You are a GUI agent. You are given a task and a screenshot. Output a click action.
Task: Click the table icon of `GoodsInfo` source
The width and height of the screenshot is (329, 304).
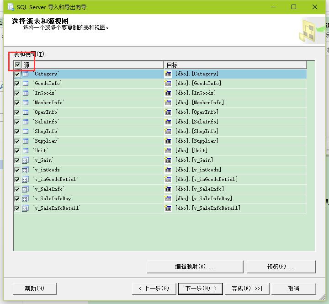26,84
